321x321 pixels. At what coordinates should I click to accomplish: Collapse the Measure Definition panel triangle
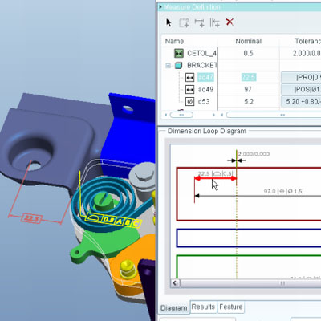(x=160, y=7)
